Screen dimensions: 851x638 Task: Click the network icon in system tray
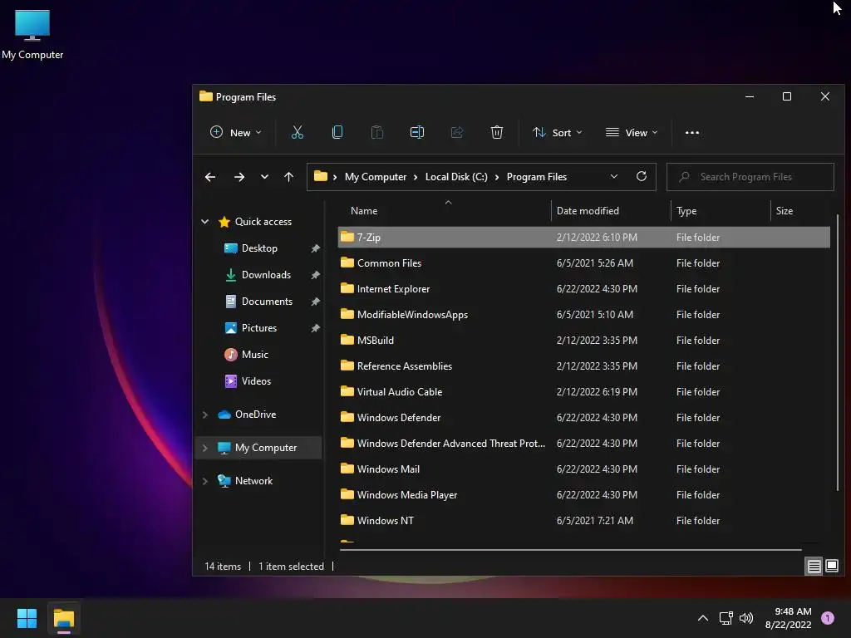point(726,618)
